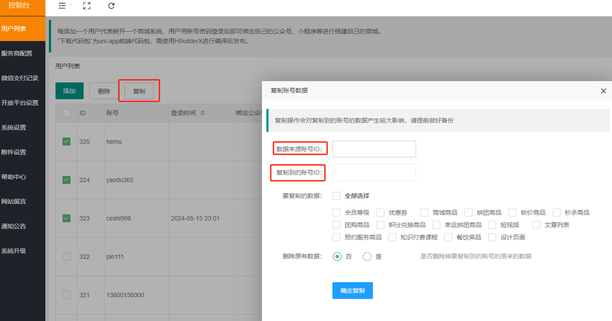The width and height of the screenshot is (612, 321).
Task: Sort the list by 登录时间 arrows
Action: [203, 113]
